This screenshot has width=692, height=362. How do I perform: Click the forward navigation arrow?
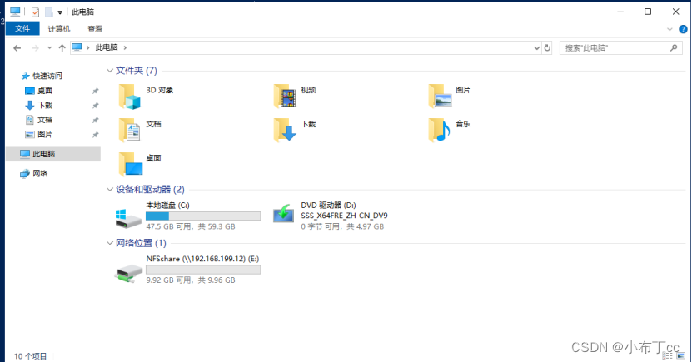[35, 48]
